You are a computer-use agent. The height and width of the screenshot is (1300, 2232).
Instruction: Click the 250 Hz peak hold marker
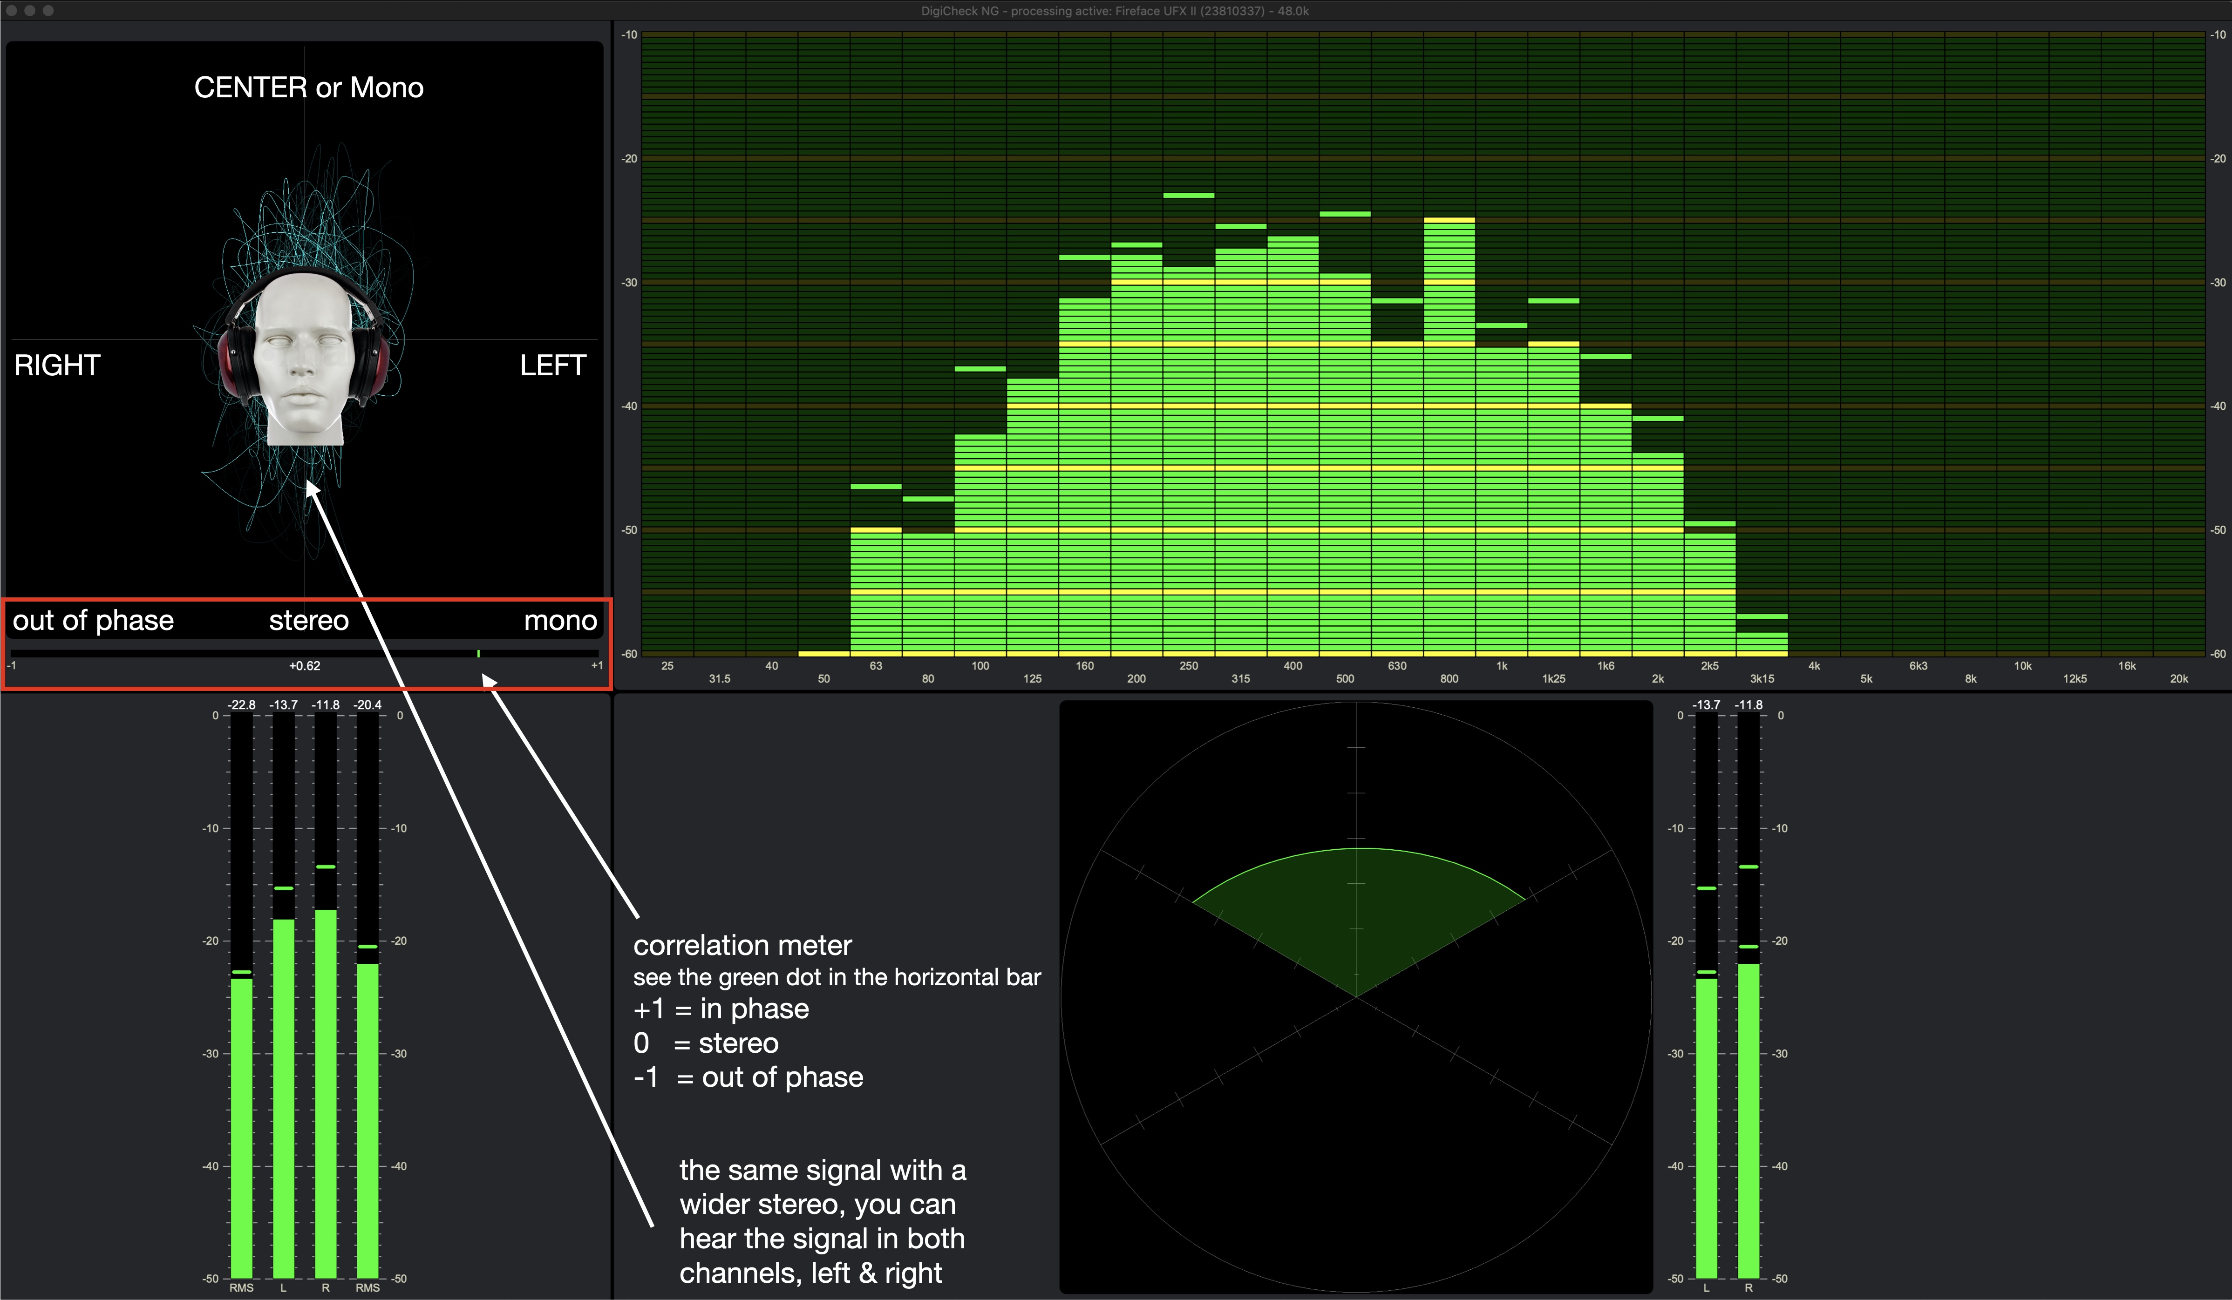[x=1189, y=195]
